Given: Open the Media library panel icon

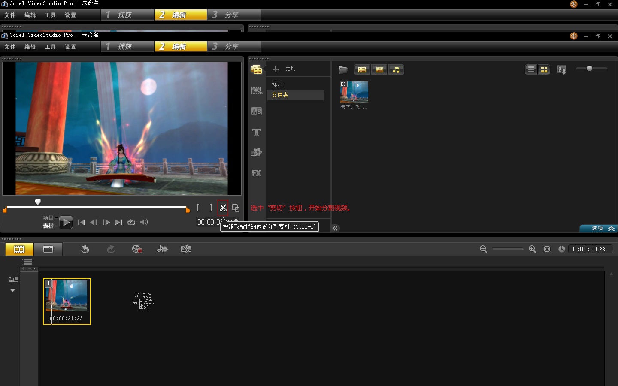Looking at the screenshot, I should pyautogui.click(x=256, y=69).
